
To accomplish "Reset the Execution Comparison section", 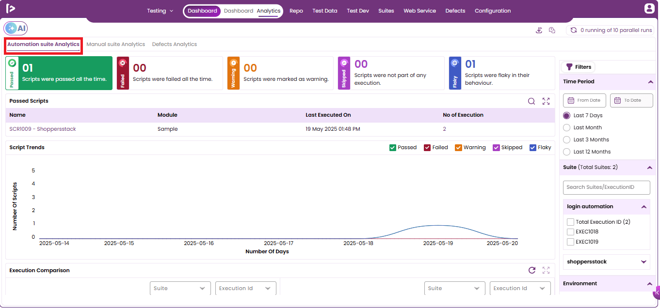I will click(532, 270).
